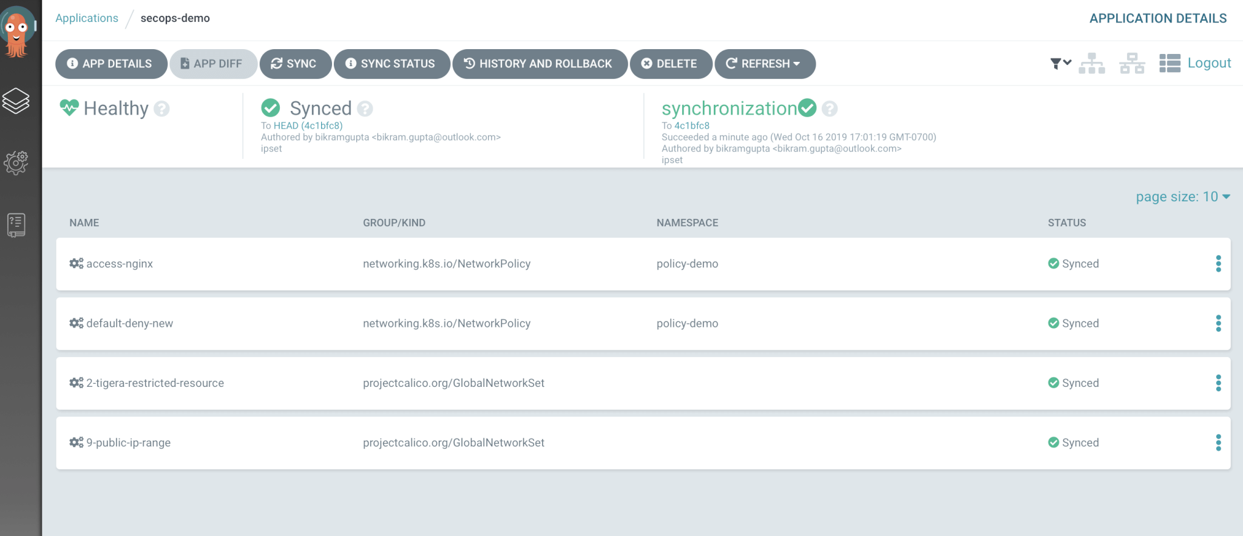
Task: Click the DELETE button
Action: pos(671,64)
